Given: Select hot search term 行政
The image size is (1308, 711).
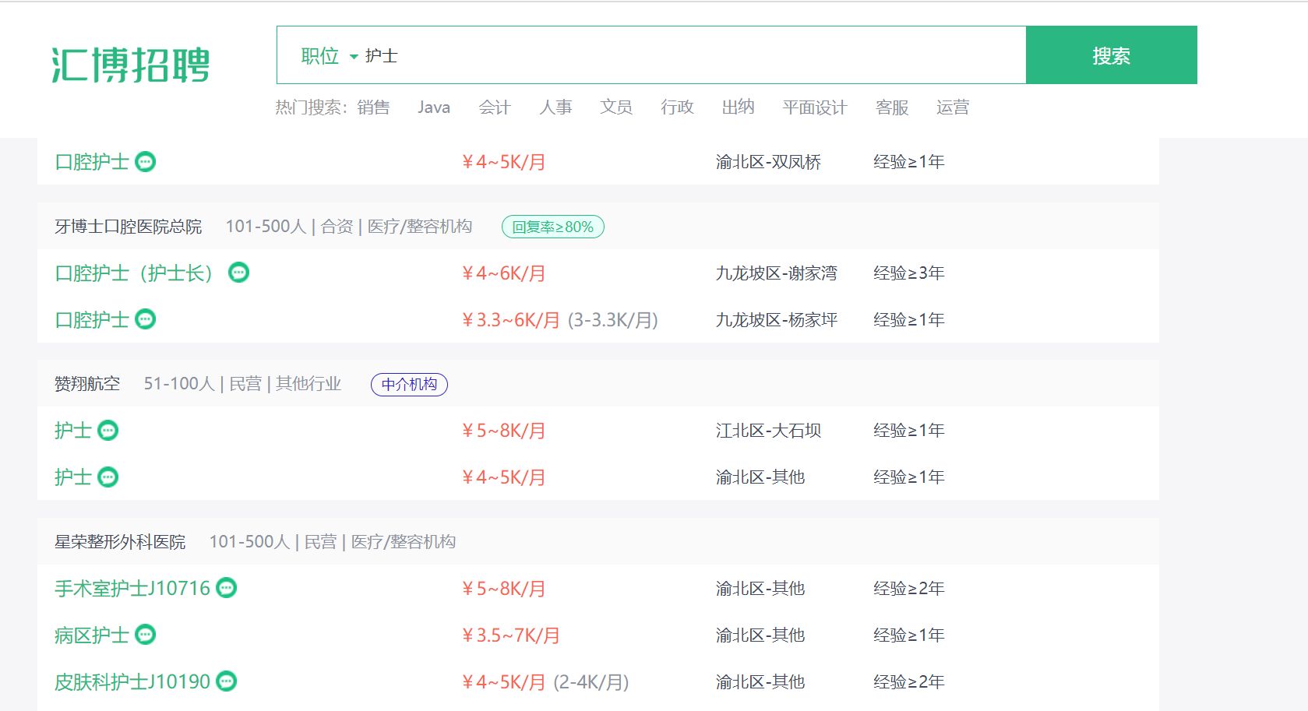Looking at the screenshot, I should click(677, 107).
